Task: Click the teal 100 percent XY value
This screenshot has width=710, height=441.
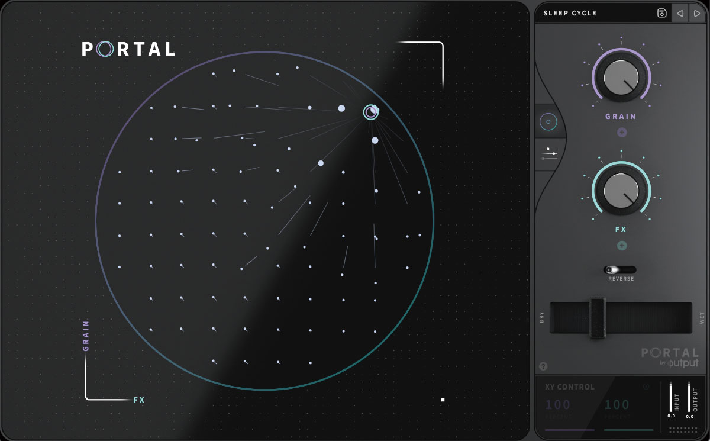Action: point(617,405)
